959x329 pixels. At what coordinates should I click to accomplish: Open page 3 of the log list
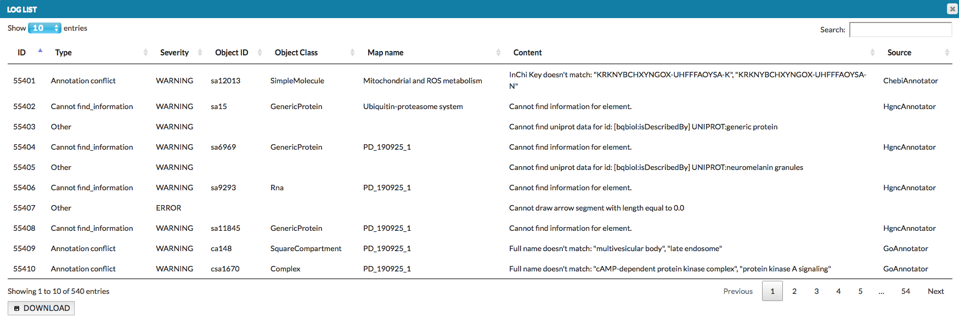(x=816, y=291)
